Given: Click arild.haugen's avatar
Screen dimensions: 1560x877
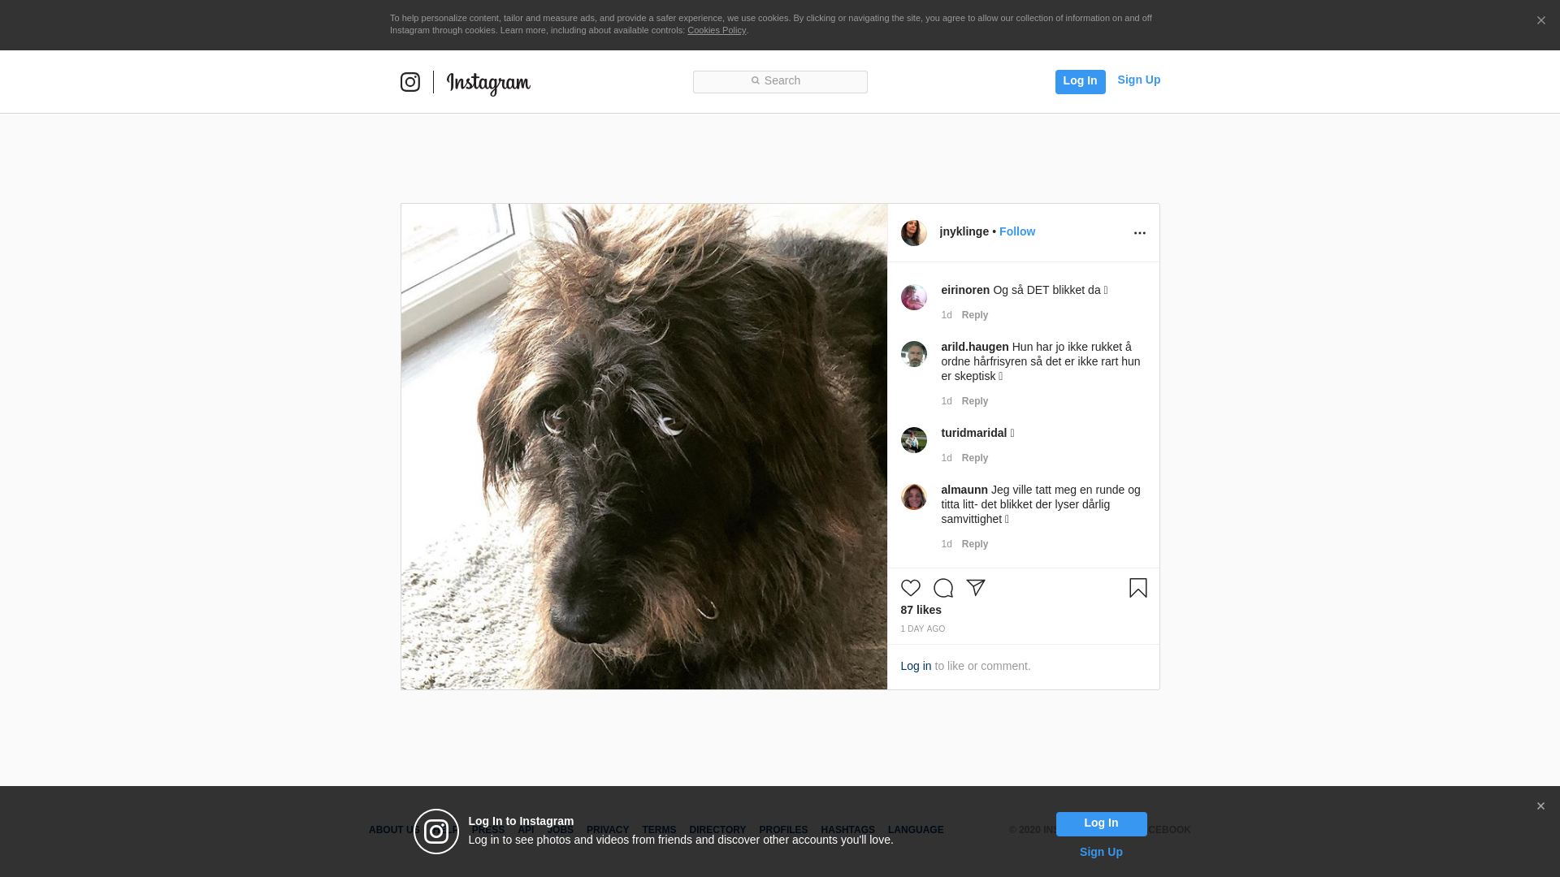Looking at the screenshot, I should 913,354.
